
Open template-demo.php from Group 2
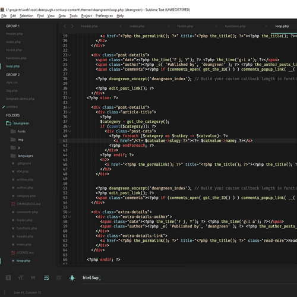click(20, 99)
